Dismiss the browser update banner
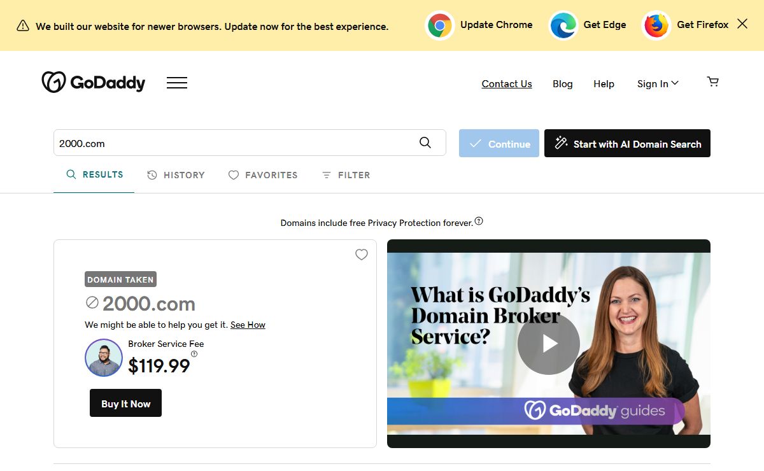Image resolution: width=764 pixels, height=471 pixels. (x=742, y=24)
